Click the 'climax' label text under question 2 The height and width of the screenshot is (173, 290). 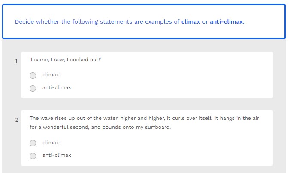click(51, 143)
